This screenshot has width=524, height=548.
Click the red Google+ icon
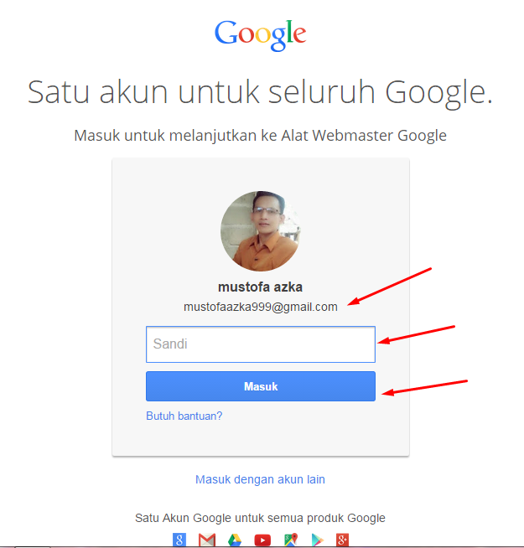pyautogui.click(x=342, y=540)
